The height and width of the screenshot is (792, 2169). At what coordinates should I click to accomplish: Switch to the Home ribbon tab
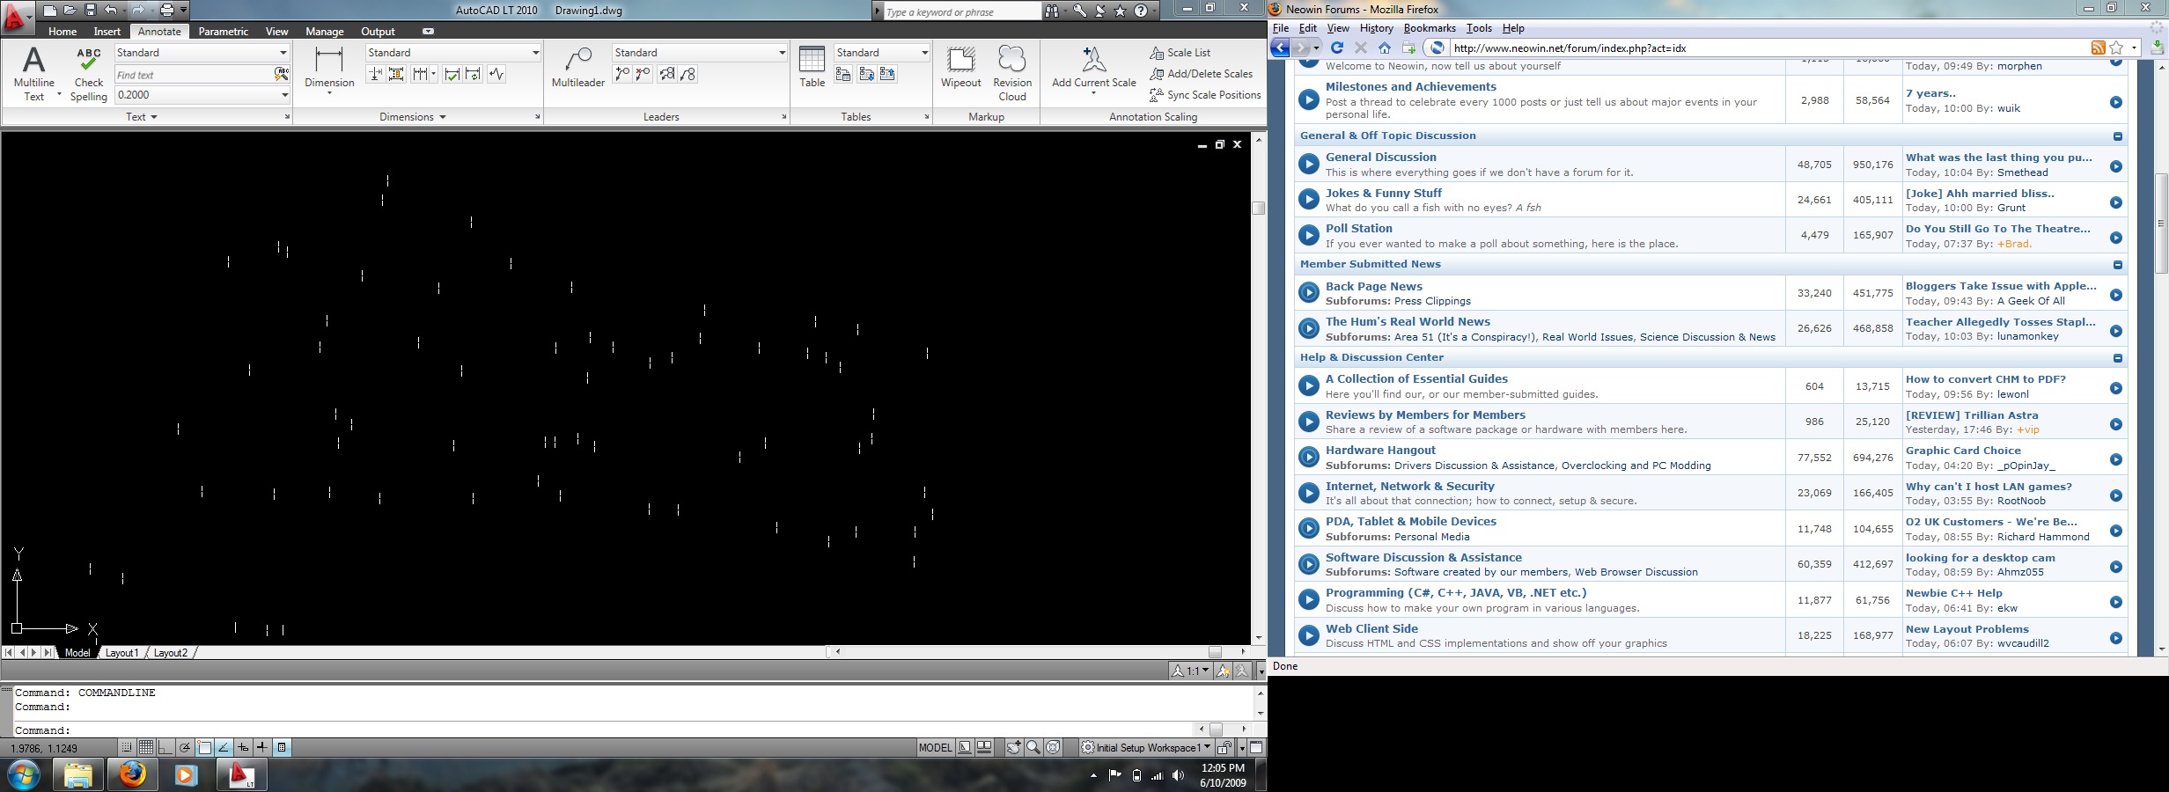tap(62, 32)
